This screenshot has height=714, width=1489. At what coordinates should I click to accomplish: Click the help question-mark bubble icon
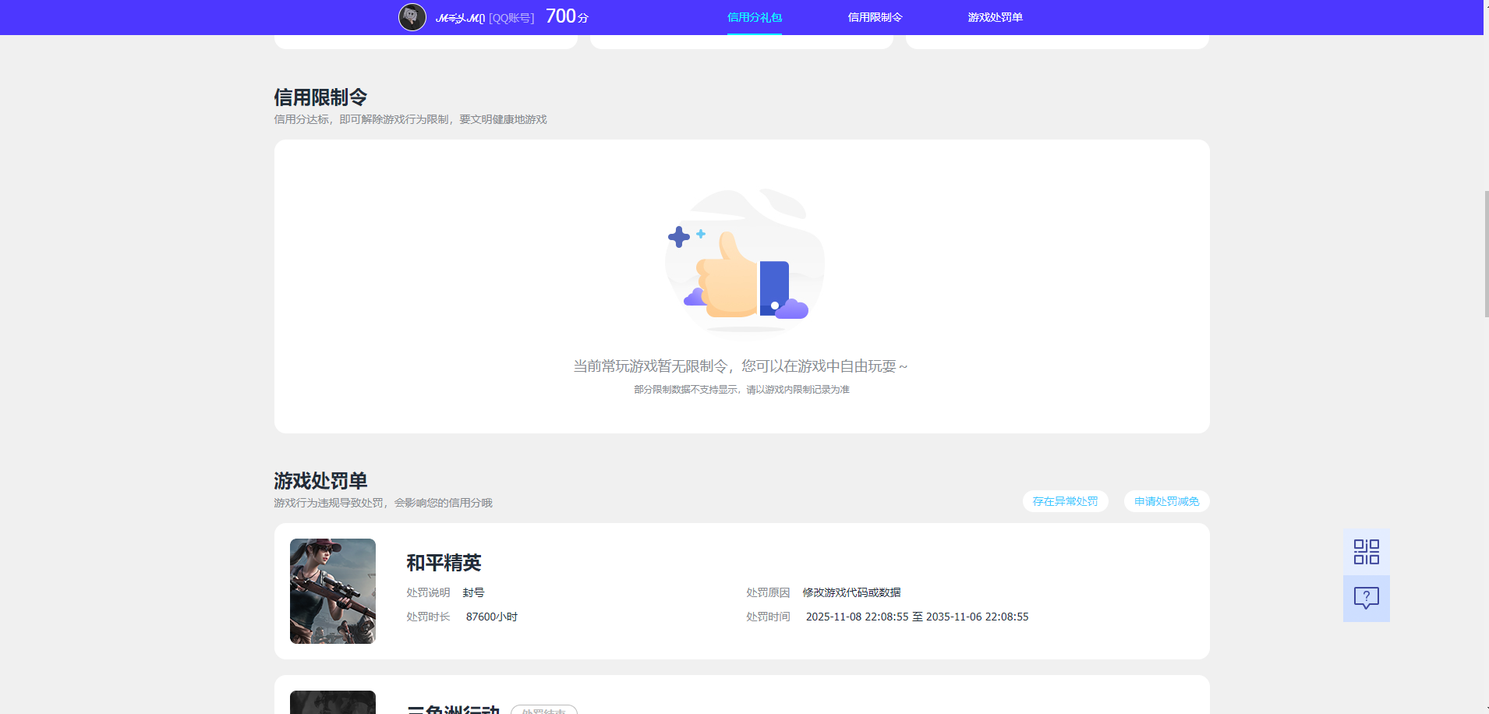tap(1366, 598)
